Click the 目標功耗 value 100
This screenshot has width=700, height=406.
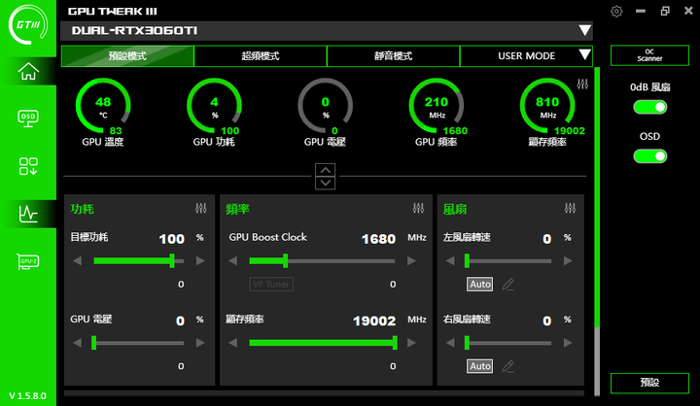[x=172, y=239]
